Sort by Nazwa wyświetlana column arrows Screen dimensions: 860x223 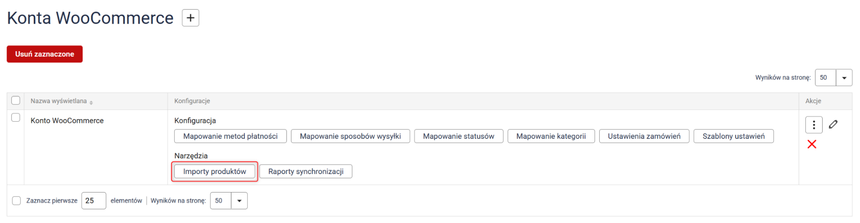pyautogui.click(x=91, y=102)
